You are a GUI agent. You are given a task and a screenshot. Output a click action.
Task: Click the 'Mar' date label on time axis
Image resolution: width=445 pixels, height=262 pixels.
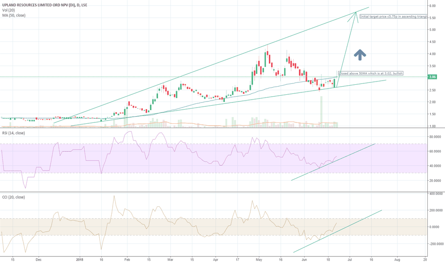pos(170,260)
